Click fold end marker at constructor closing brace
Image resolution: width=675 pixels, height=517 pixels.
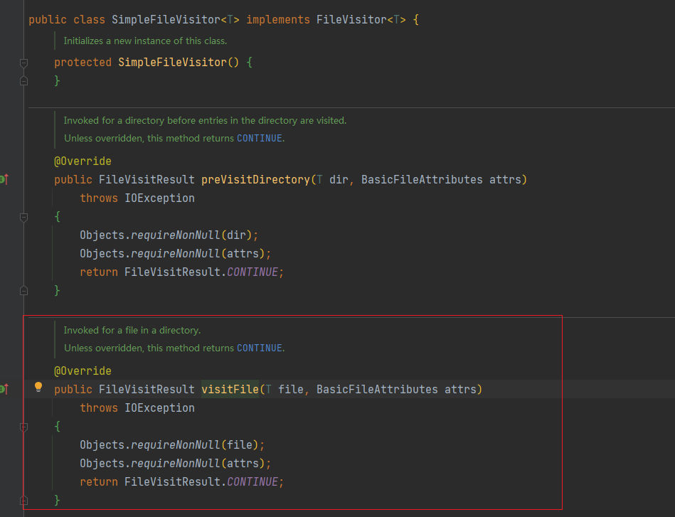coord(23,80)
